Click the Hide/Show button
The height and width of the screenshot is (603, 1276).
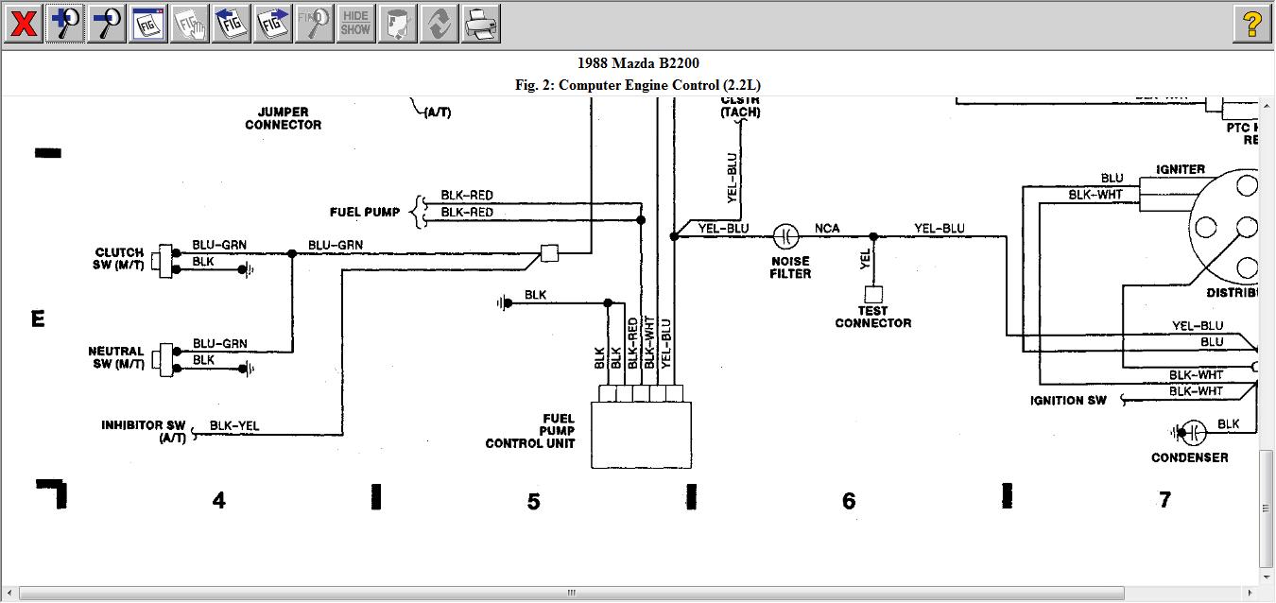tap(356, 24)
